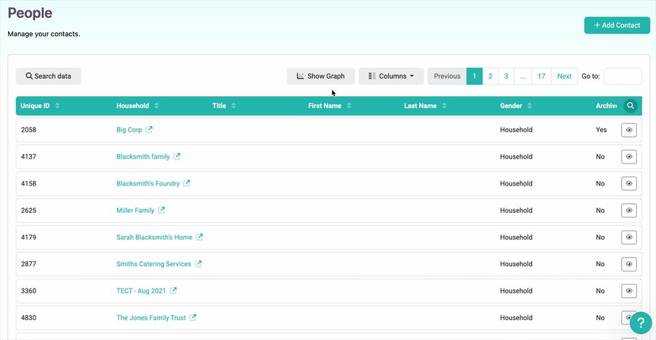Viewport: 656px width, 340px height.
Task: Click the ellipsis pagination item
Action: (523, 76)
